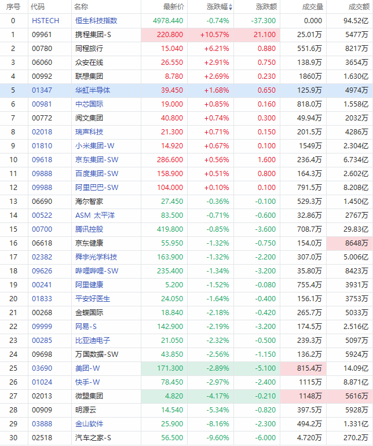Image resolution: width=373 pixels, height=446 pixels.
Task: Open 中芯国际 stock link
Action: click(x=89, y=104)
